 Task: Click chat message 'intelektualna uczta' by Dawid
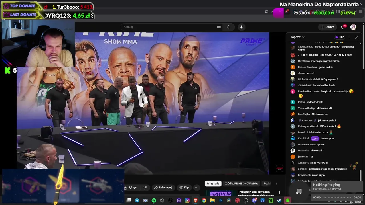[317, 132]
